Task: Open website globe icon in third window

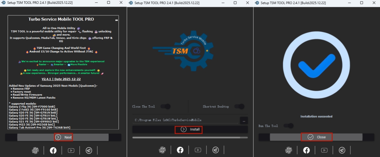Action: point(289,150)
